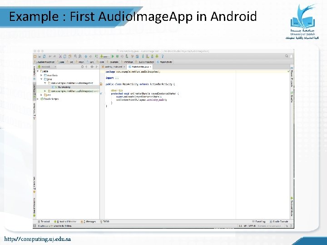The width and height of the screenshot is (327, 245).
Task: Open the Android Device Monitor icon
Action: point(157,56)
